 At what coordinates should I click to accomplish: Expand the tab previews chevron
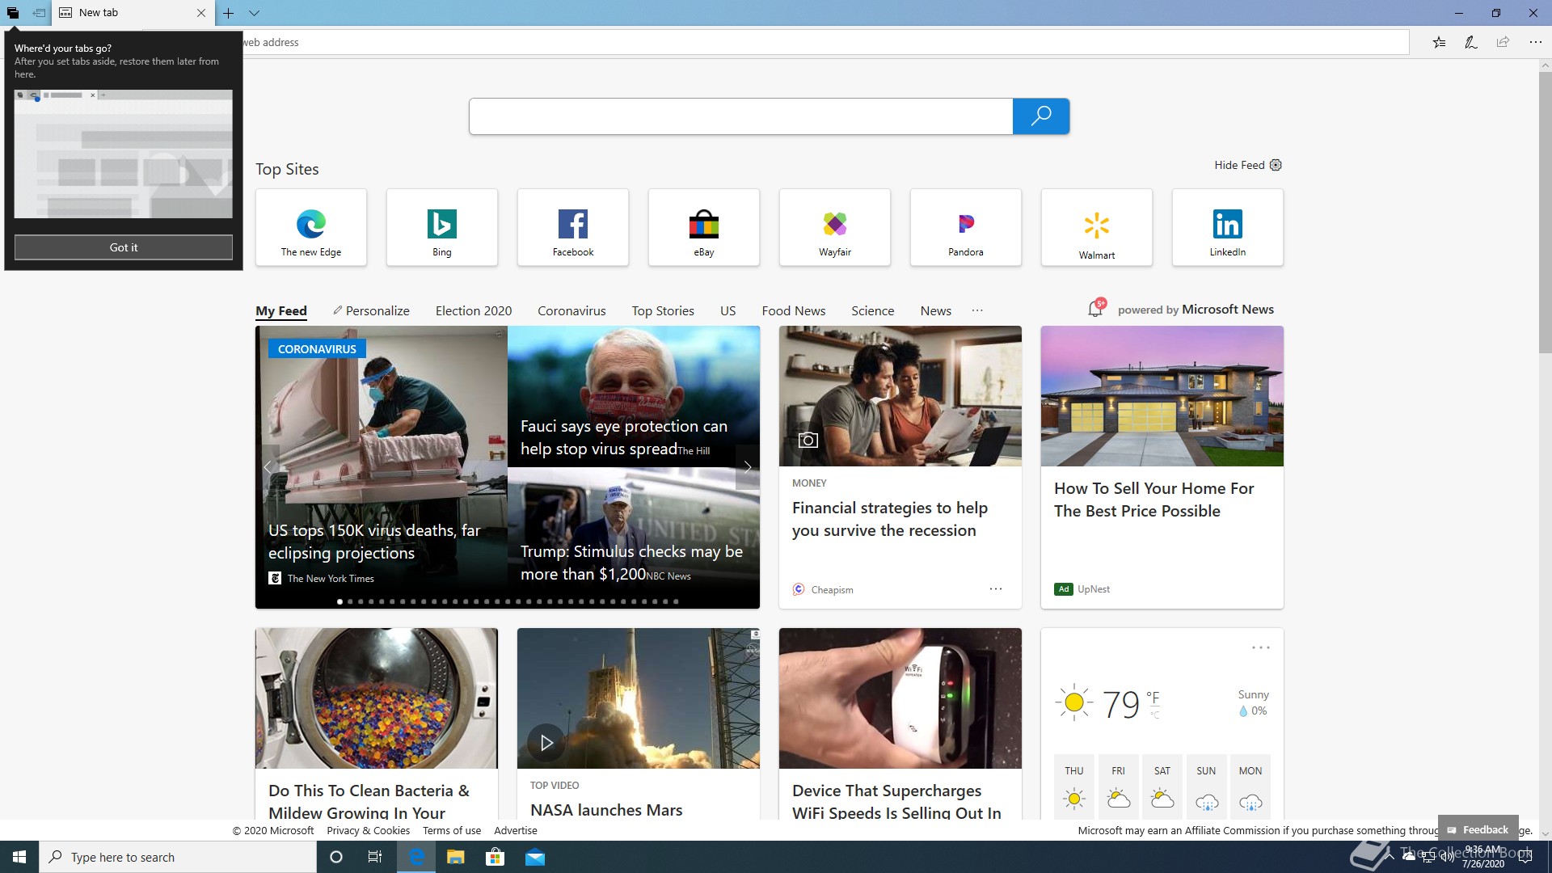[x=254, y=13]
